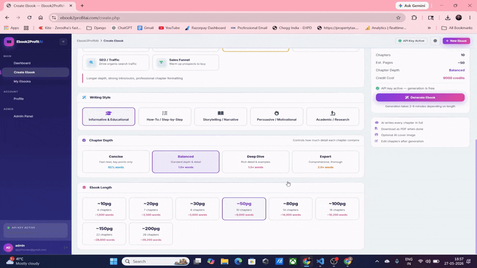Viewport: 477px width, 268px height.
Task: Collapse the Ebook2ProfitAI sidebar
Action: point(63,41)
